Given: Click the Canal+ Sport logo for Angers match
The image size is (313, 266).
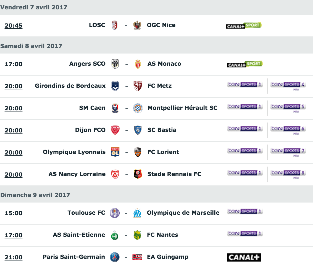Looking at the screenshot, I should [245, 64].
